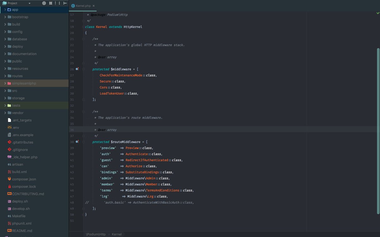Click TermsAndConditions on line 46
The image size is (380, 237).
click(x=163, y=190)
